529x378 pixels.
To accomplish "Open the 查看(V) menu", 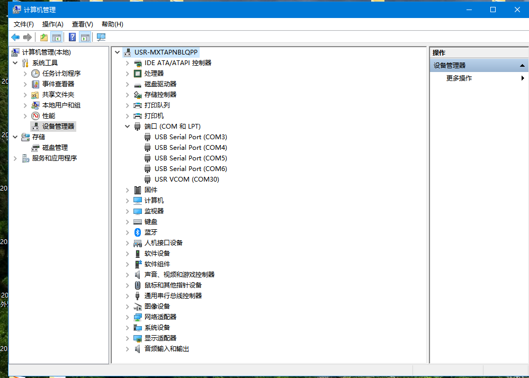I will [x=82, y=24].
